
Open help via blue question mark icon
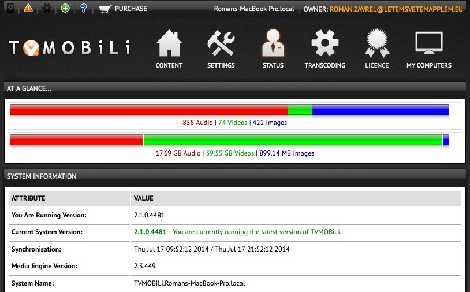[84, 8]
